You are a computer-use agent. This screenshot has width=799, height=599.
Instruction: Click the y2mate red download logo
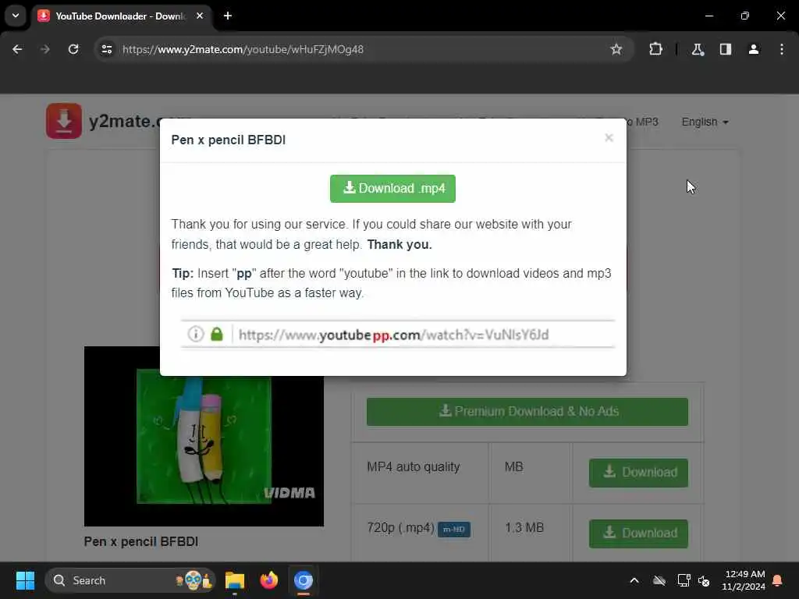coord(64,121)
